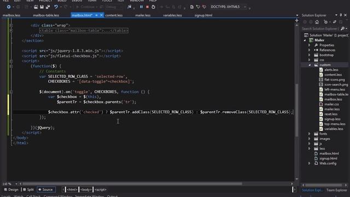Stop debugging with the red square

click(x=147, y=7)
